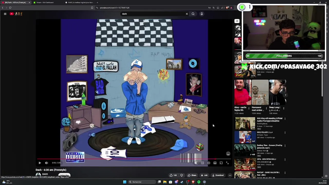Switch to the Profil tab
The image size is (329, 185).
[x=79, y=3]
